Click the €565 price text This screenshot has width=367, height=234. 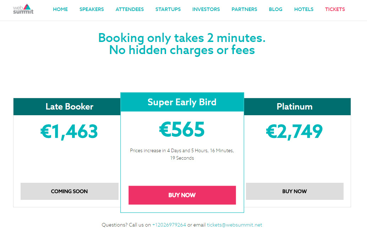(182, 129)
